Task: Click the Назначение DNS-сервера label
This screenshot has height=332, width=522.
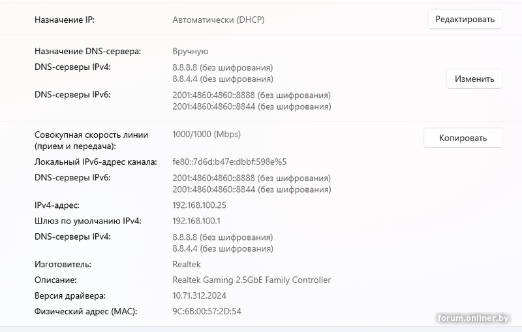Action: [x=88, y=51]
